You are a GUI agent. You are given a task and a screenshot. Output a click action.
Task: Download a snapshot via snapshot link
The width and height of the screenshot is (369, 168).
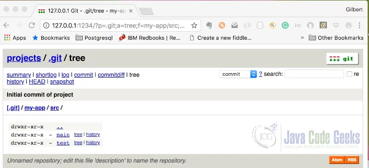62,82
